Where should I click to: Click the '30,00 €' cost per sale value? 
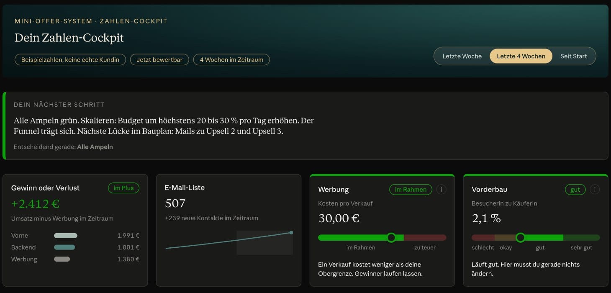click(x=339, y=218)
